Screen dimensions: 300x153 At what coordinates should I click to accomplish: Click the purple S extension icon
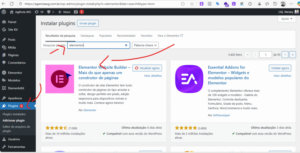(x=202, y=4)
